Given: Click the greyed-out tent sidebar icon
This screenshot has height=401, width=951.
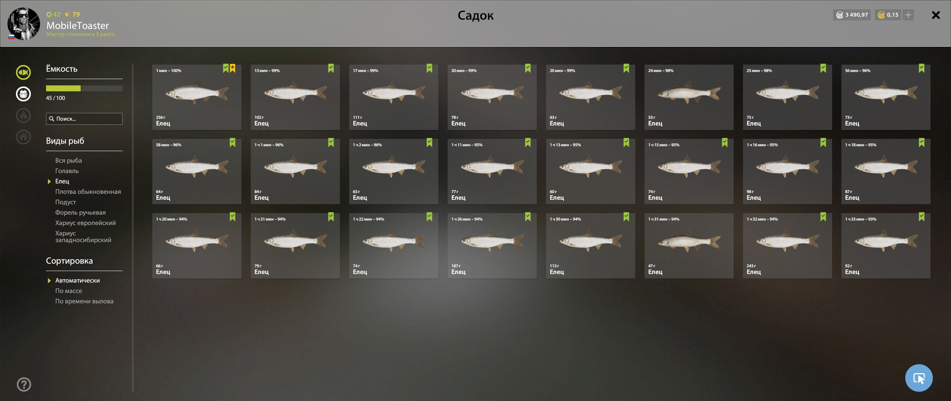Looking at the screenshot, I should click(23, 115).
